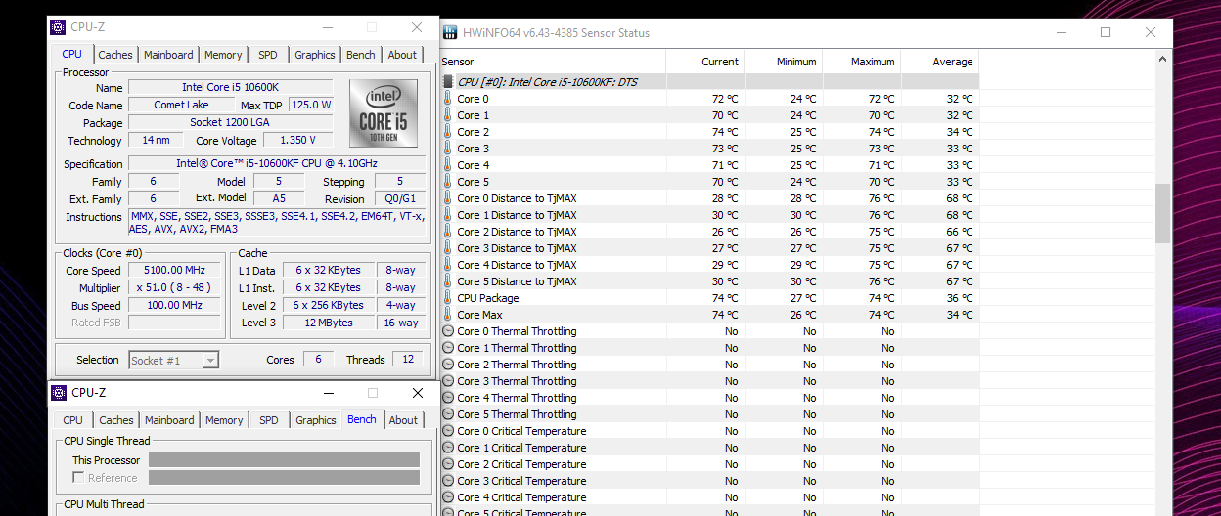Click the Minimum column header

click(x=784, y=62)
